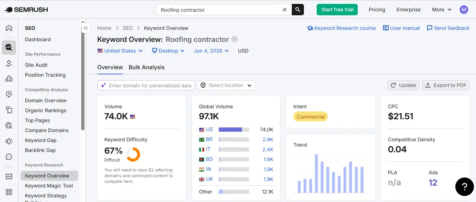
Task: Click the US volume bar
Action: click(234, 130)
